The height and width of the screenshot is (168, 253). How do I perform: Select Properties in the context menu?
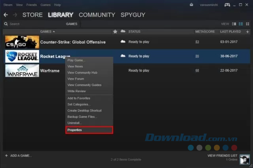[89, 130]
